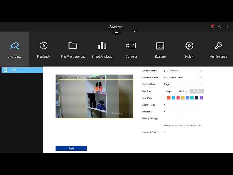
Task: Choose dark navy font color swatch
Action: point(197,98)
